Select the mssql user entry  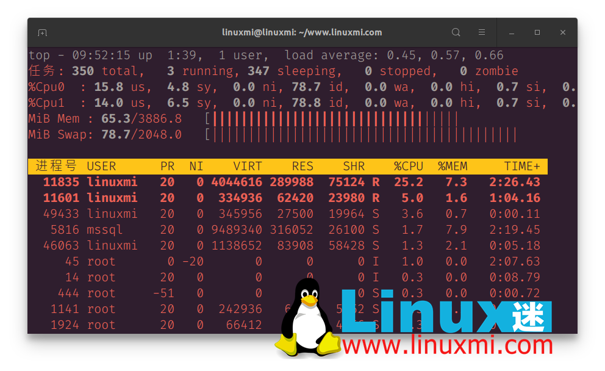pos(104,230)
